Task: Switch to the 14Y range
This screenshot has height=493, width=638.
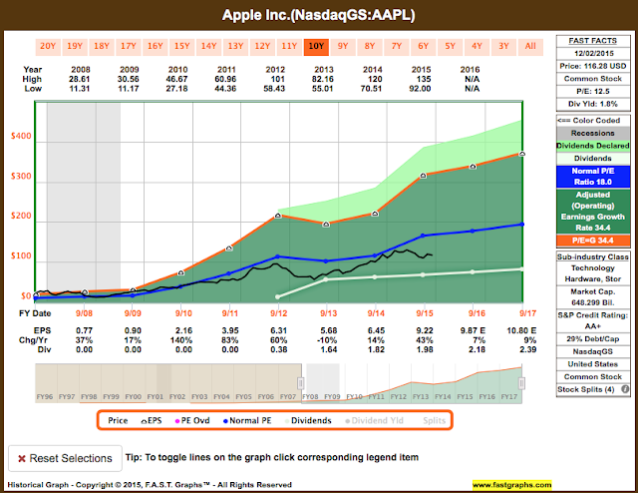Action: (x=208, y=47)
